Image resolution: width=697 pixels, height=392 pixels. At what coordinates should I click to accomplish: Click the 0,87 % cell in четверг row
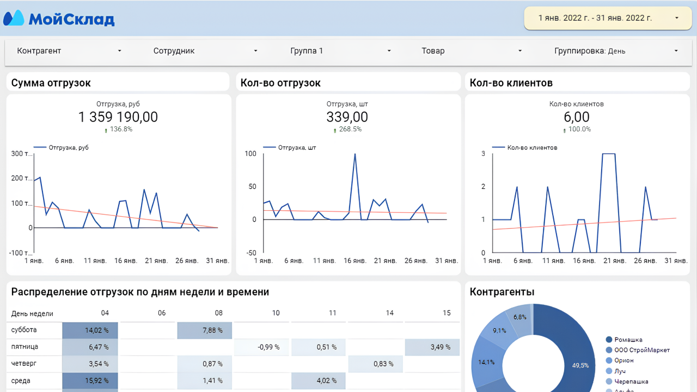tap(204, 364)
